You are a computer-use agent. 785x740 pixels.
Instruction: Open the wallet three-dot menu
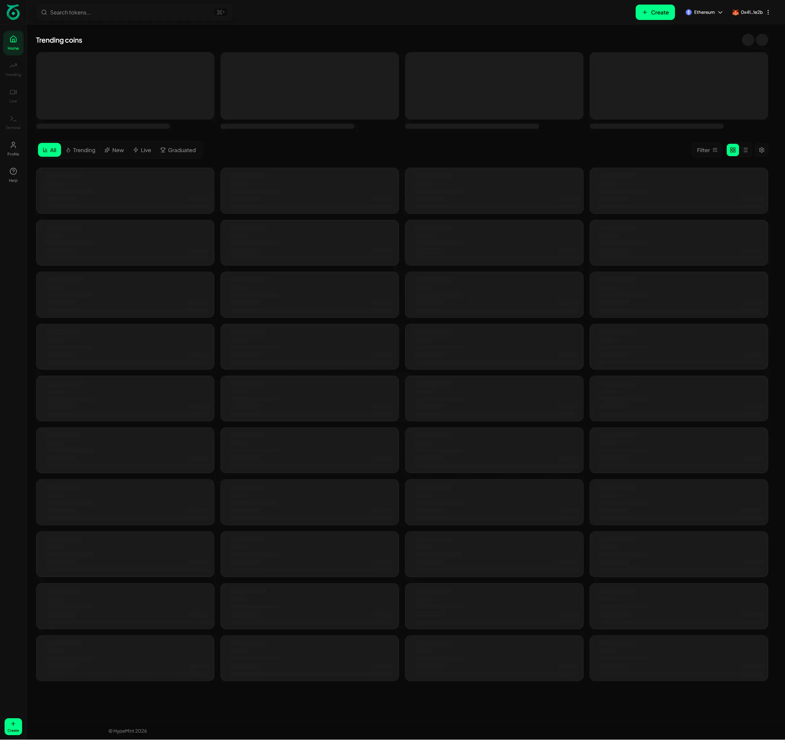(x=768, y=12)
